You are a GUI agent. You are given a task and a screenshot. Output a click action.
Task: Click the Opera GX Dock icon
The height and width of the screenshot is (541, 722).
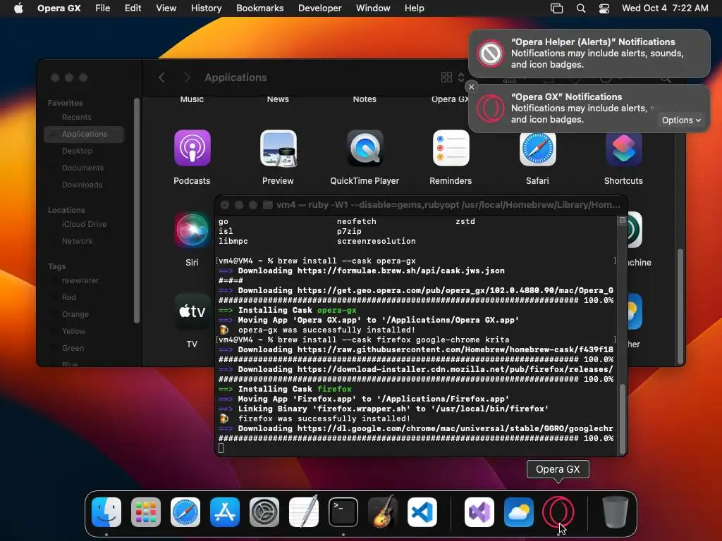click(x=558, y=512)
